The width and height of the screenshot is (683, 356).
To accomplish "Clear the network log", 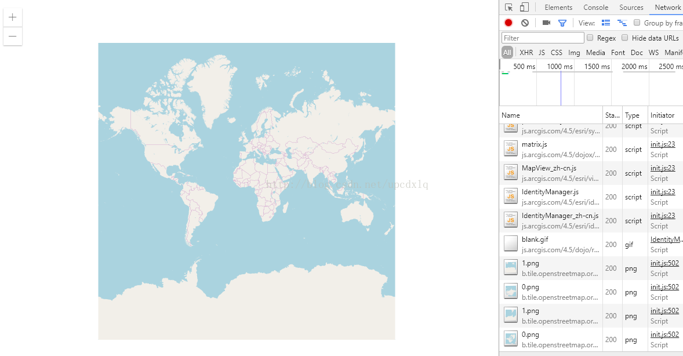I will [x=525, y=23].
